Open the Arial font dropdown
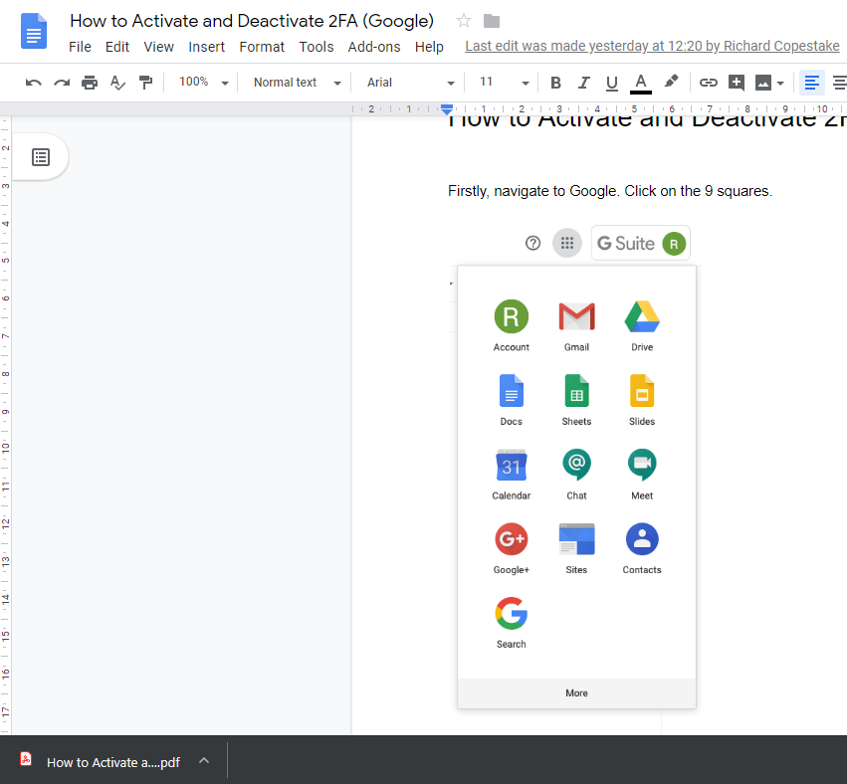Viewport: 847px width, 784px height. [410, 82]
